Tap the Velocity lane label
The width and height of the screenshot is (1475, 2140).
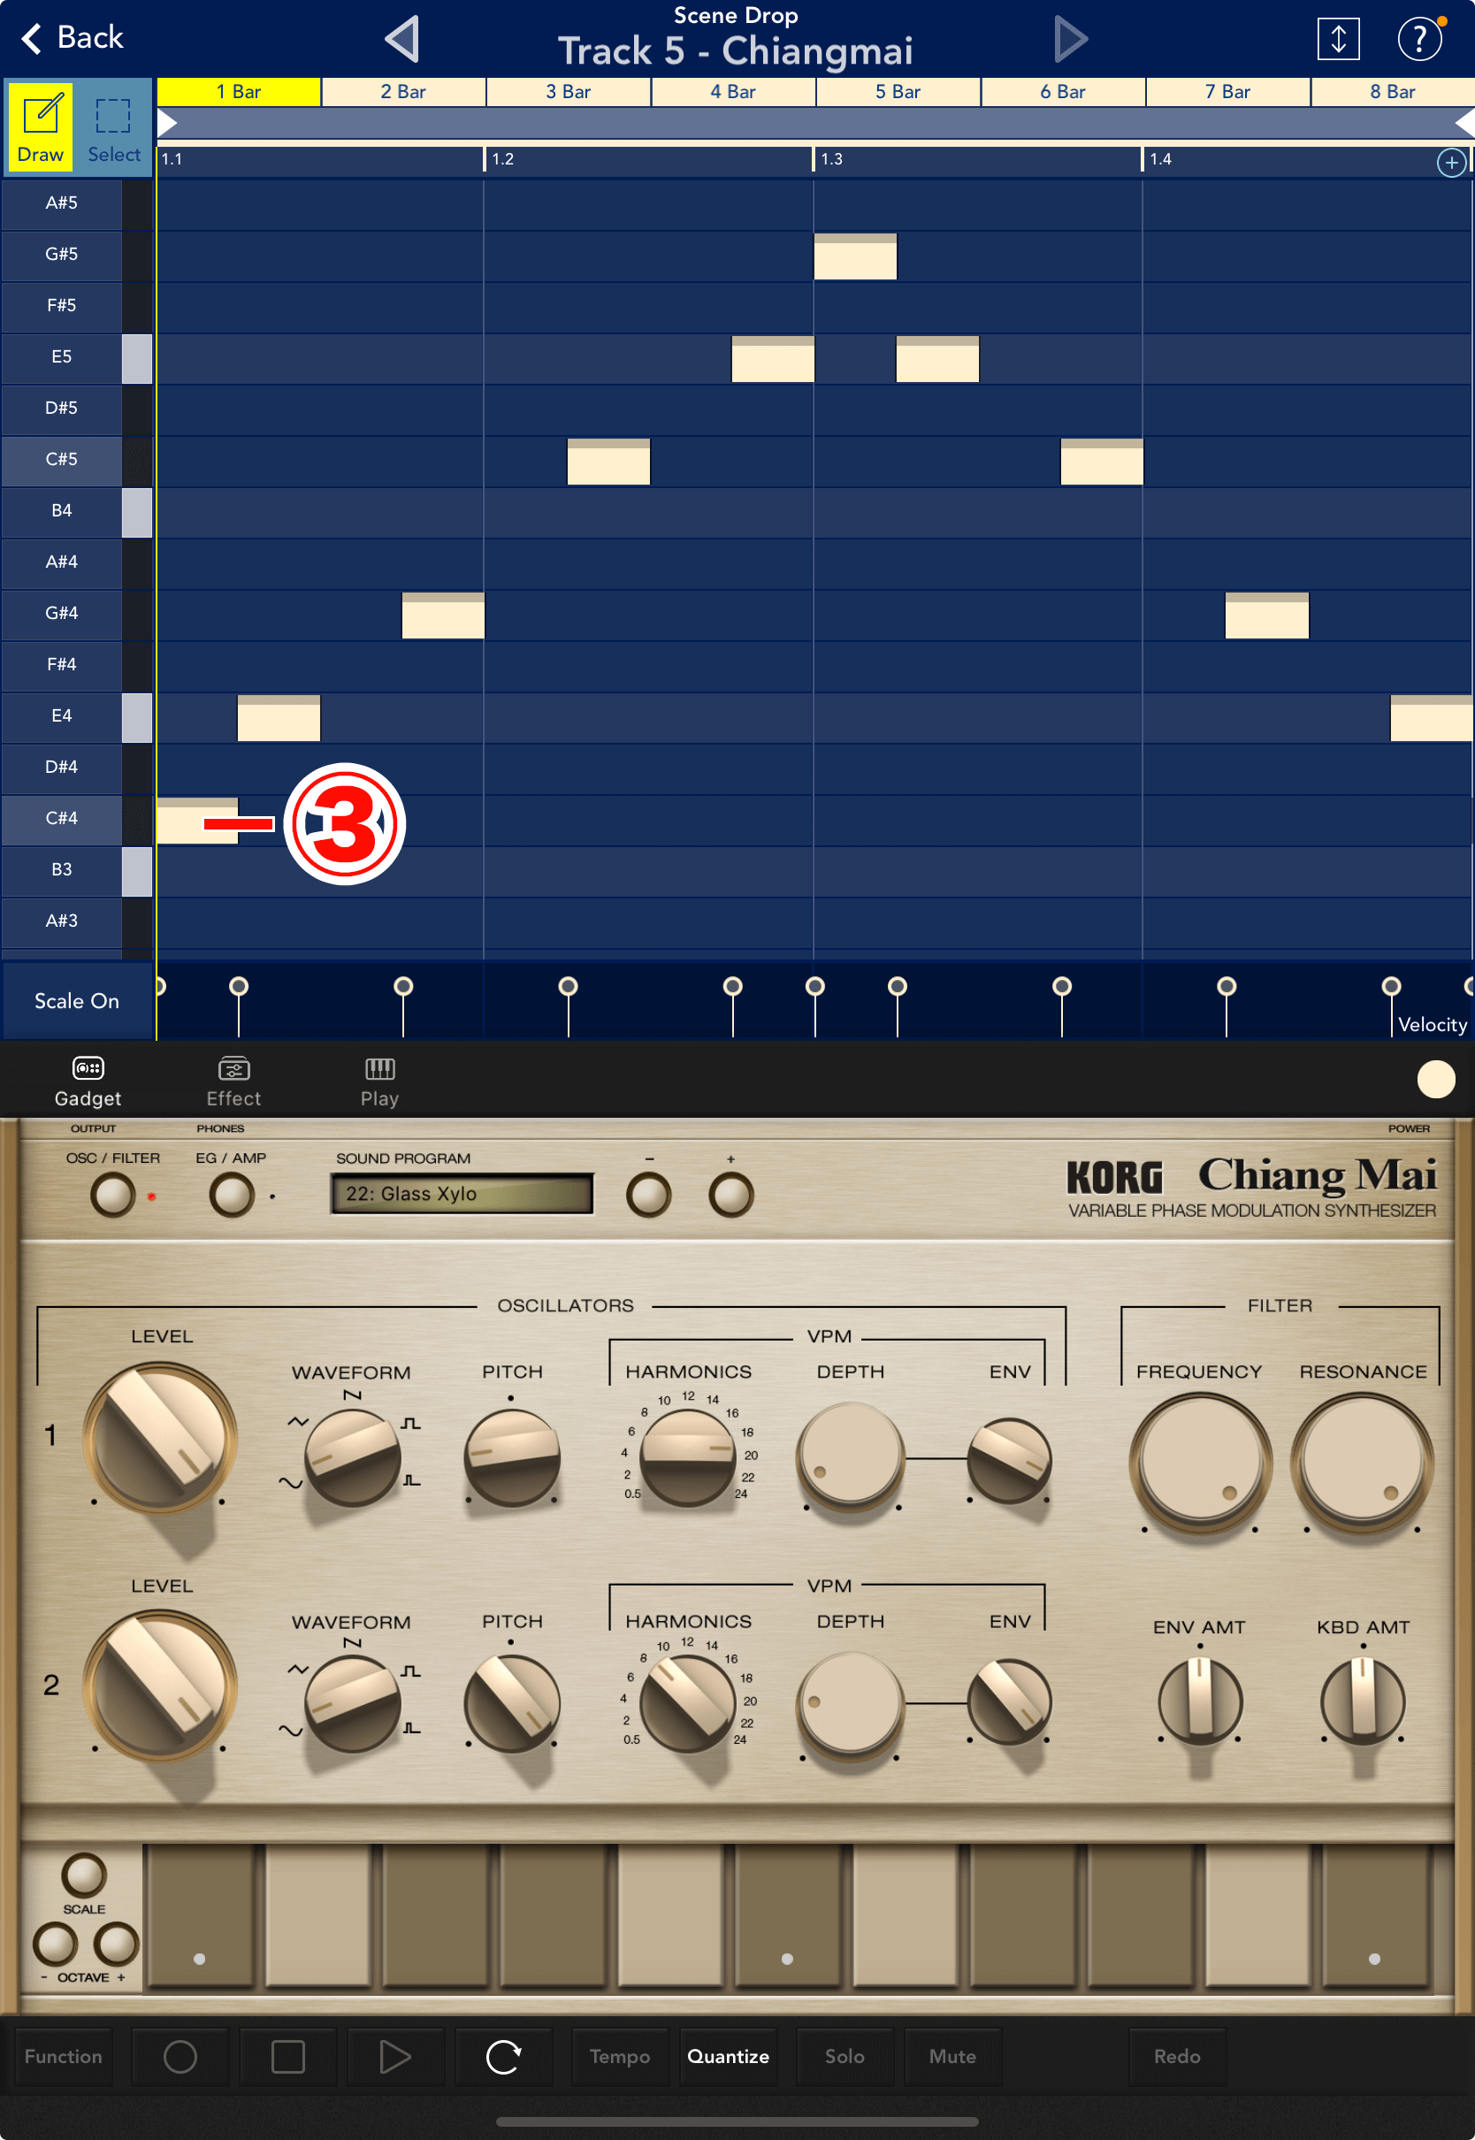tap(1432, 1024)
